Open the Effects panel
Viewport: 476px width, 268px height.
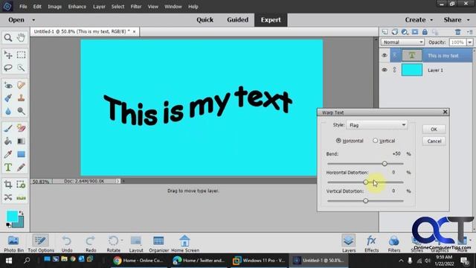point(372,243)
